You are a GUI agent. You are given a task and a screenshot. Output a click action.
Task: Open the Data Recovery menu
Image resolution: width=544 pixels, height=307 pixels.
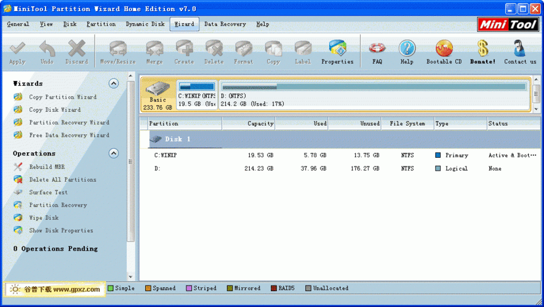click(x=225, y=24)
